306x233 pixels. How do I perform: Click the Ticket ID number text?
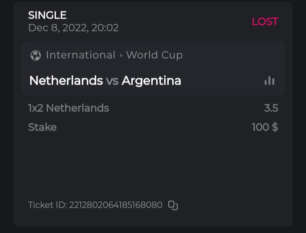click(x=116, y=205)
